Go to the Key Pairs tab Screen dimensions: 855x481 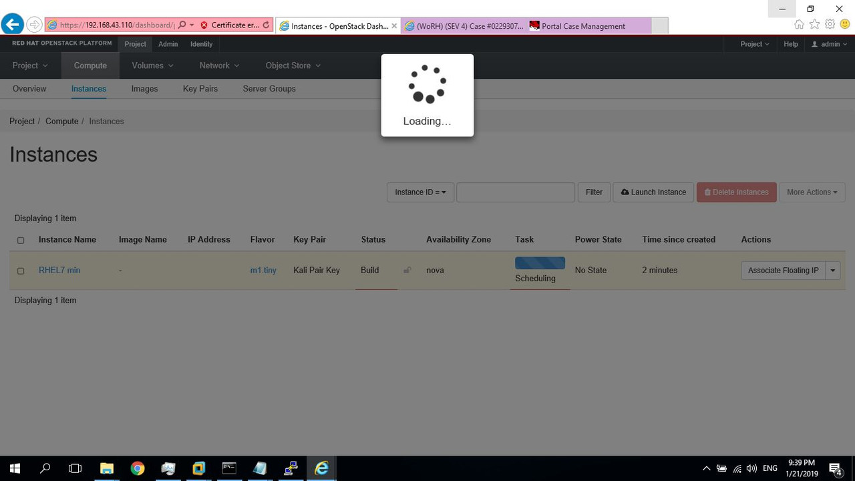pos(200,89)
